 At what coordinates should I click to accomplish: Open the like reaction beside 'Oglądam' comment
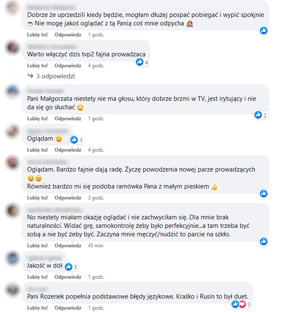[x=77, y=140]
